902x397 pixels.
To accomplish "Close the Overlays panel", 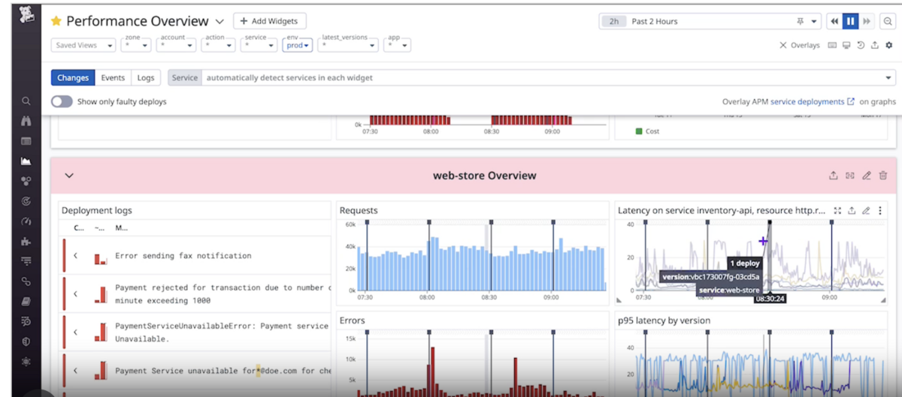I will pos(783,45).
